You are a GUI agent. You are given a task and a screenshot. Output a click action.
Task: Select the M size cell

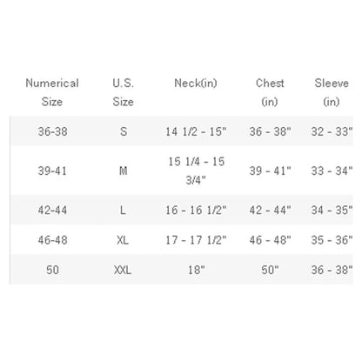pyautogui.click(x=124, y=171)
